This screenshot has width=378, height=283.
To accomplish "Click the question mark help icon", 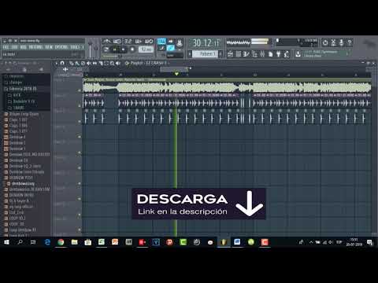I will coord(350,42).
